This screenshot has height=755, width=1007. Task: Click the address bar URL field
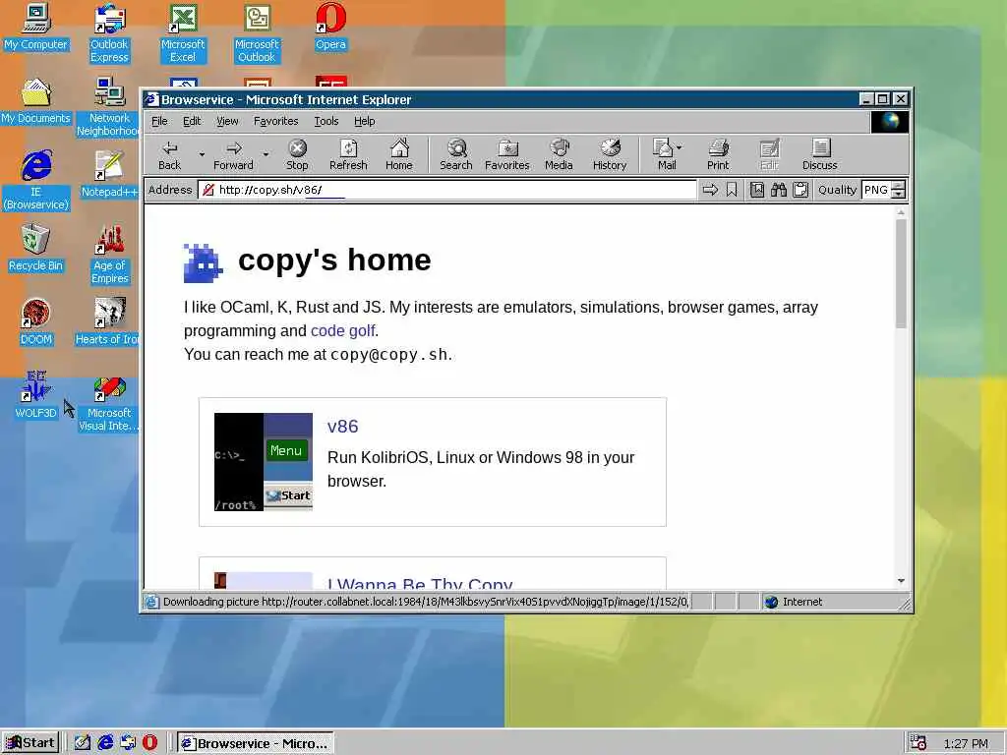447,190
